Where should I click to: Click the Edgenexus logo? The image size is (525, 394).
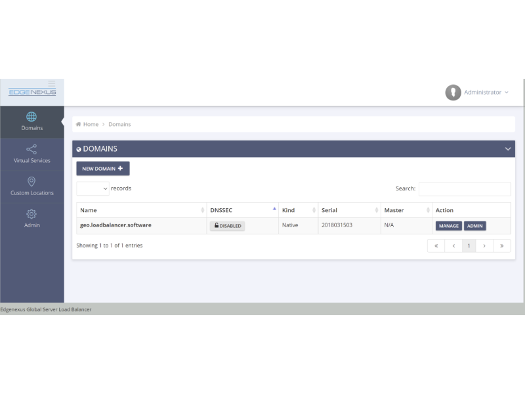tap(32, 92)
